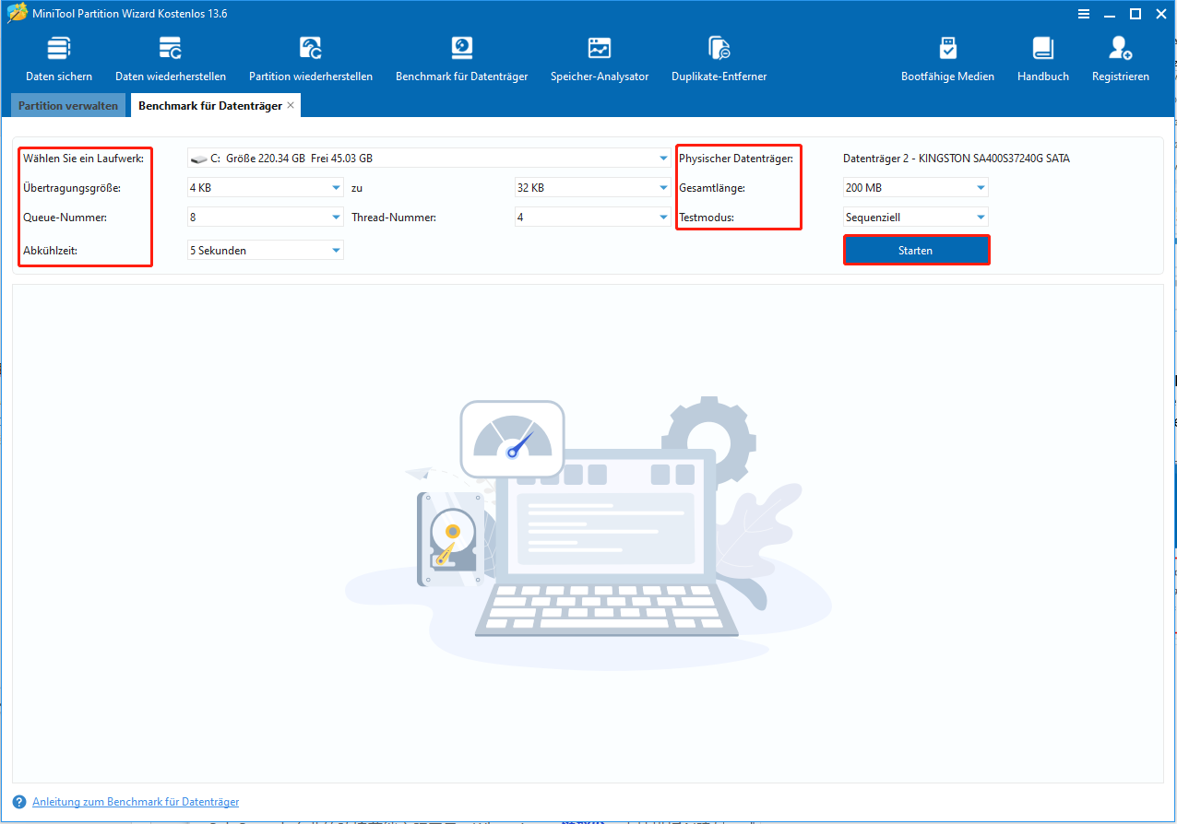Image resolution: width=1177 pixels, height=824 pixels.
Task: Open the Gesamtlänge 200 MB dropdown
Action: 916,188
